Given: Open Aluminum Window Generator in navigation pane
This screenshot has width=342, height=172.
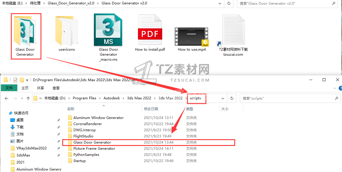Looking at the screenshot, I should 39,169.
